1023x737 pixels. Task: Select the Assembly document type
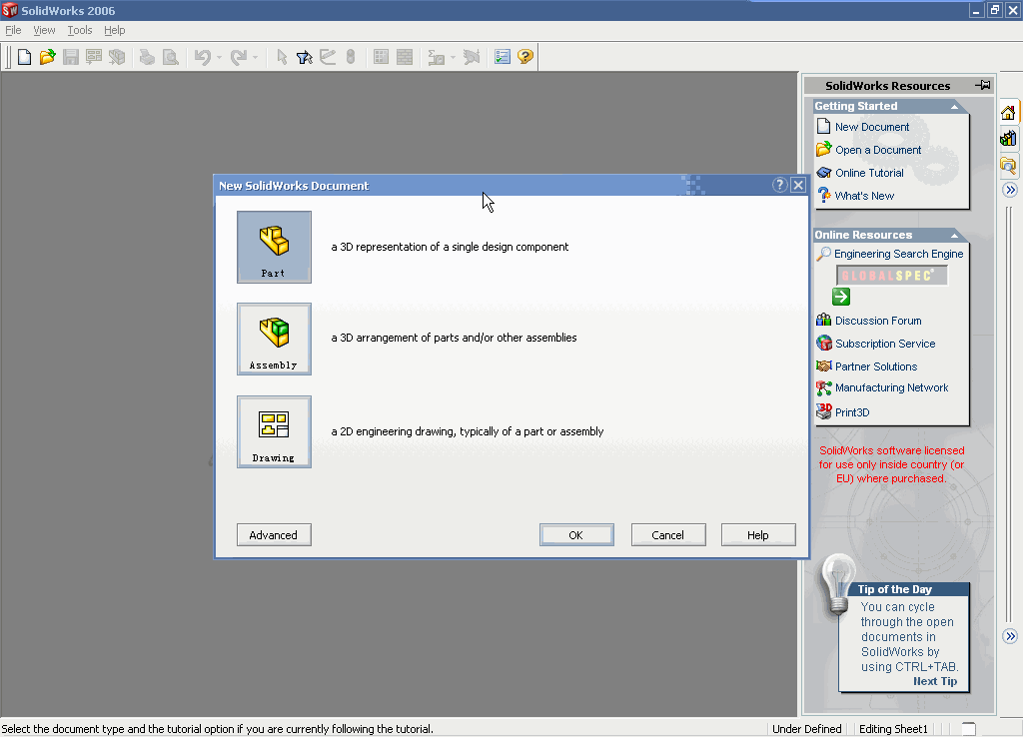(274, 340)
